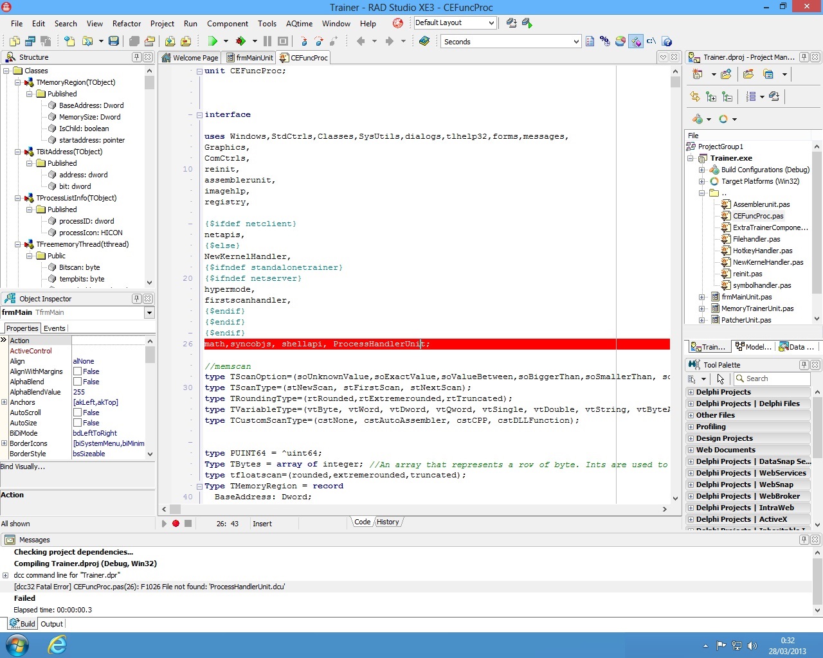Click the red record button in editor status bar
Viewport: 823px width, 658px height.
coord(176,524)
